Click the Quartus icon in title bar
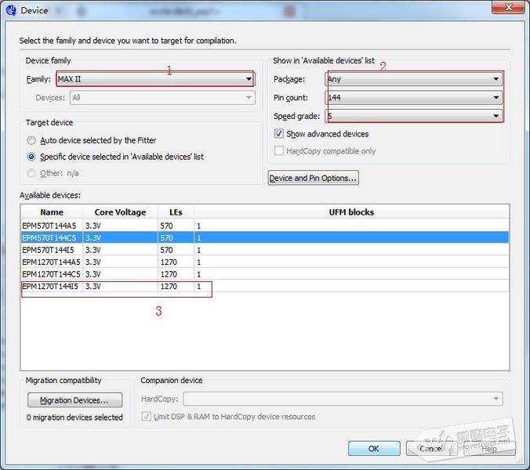Image resolution: width=530 pixels, height=470 pixels. point(11,10)
